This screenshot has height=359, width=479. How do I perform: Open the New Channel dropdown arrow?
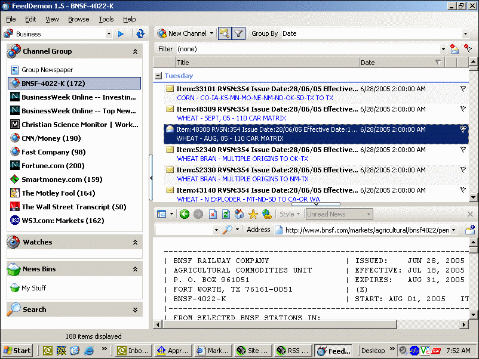click(211, 33)
